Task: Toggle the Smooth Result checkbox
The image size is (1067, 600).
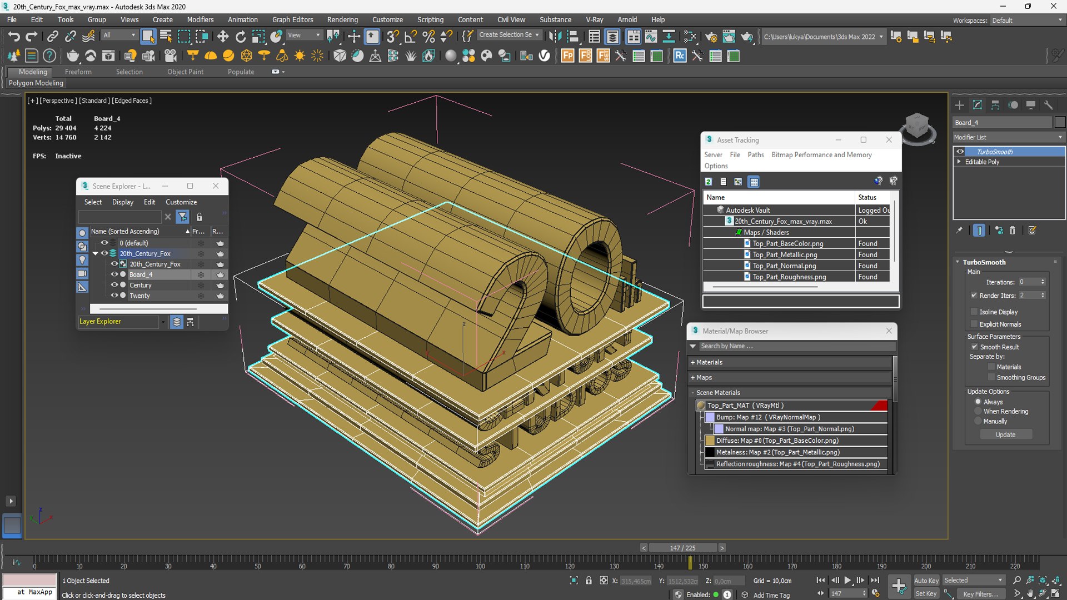Action: [974, 347]
